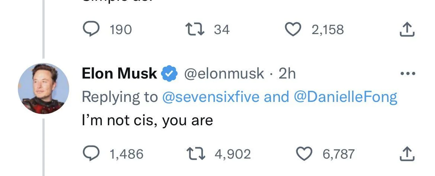Viewport: 435px width, 176px height.
Task: Reply to the tweet with 190 replies
Action: click(91, 29)
